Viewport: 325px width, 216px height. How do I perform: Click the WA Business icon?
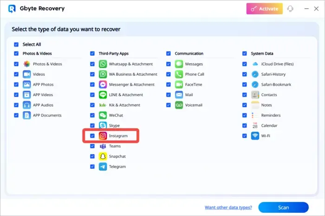click(x=103, y=74)
